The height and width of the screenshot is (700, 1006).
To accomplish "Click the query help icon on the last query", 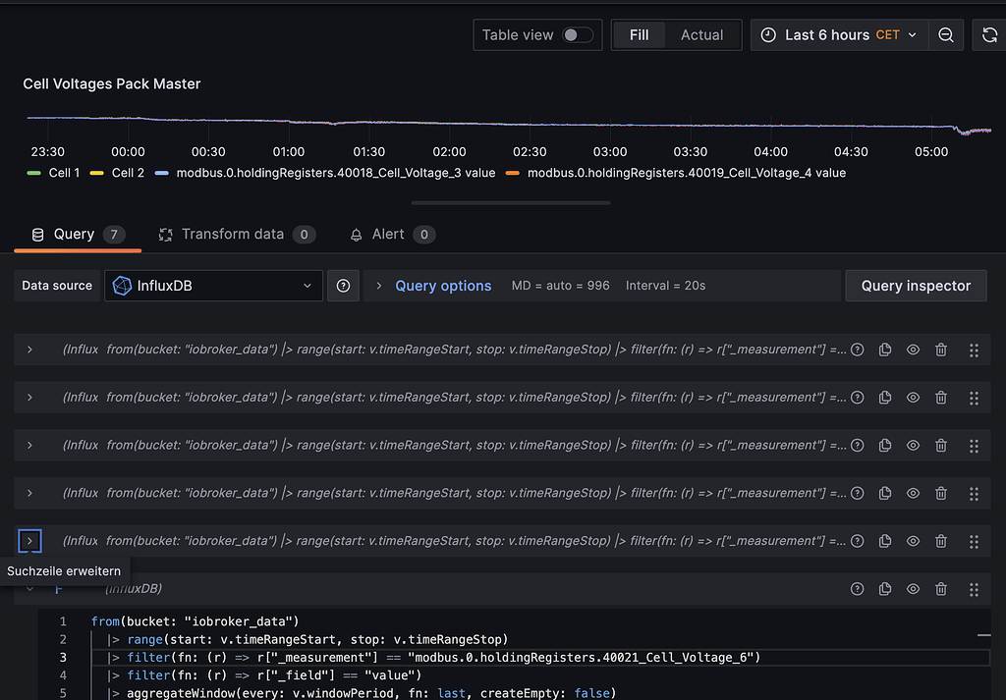I will pos(857,589).
